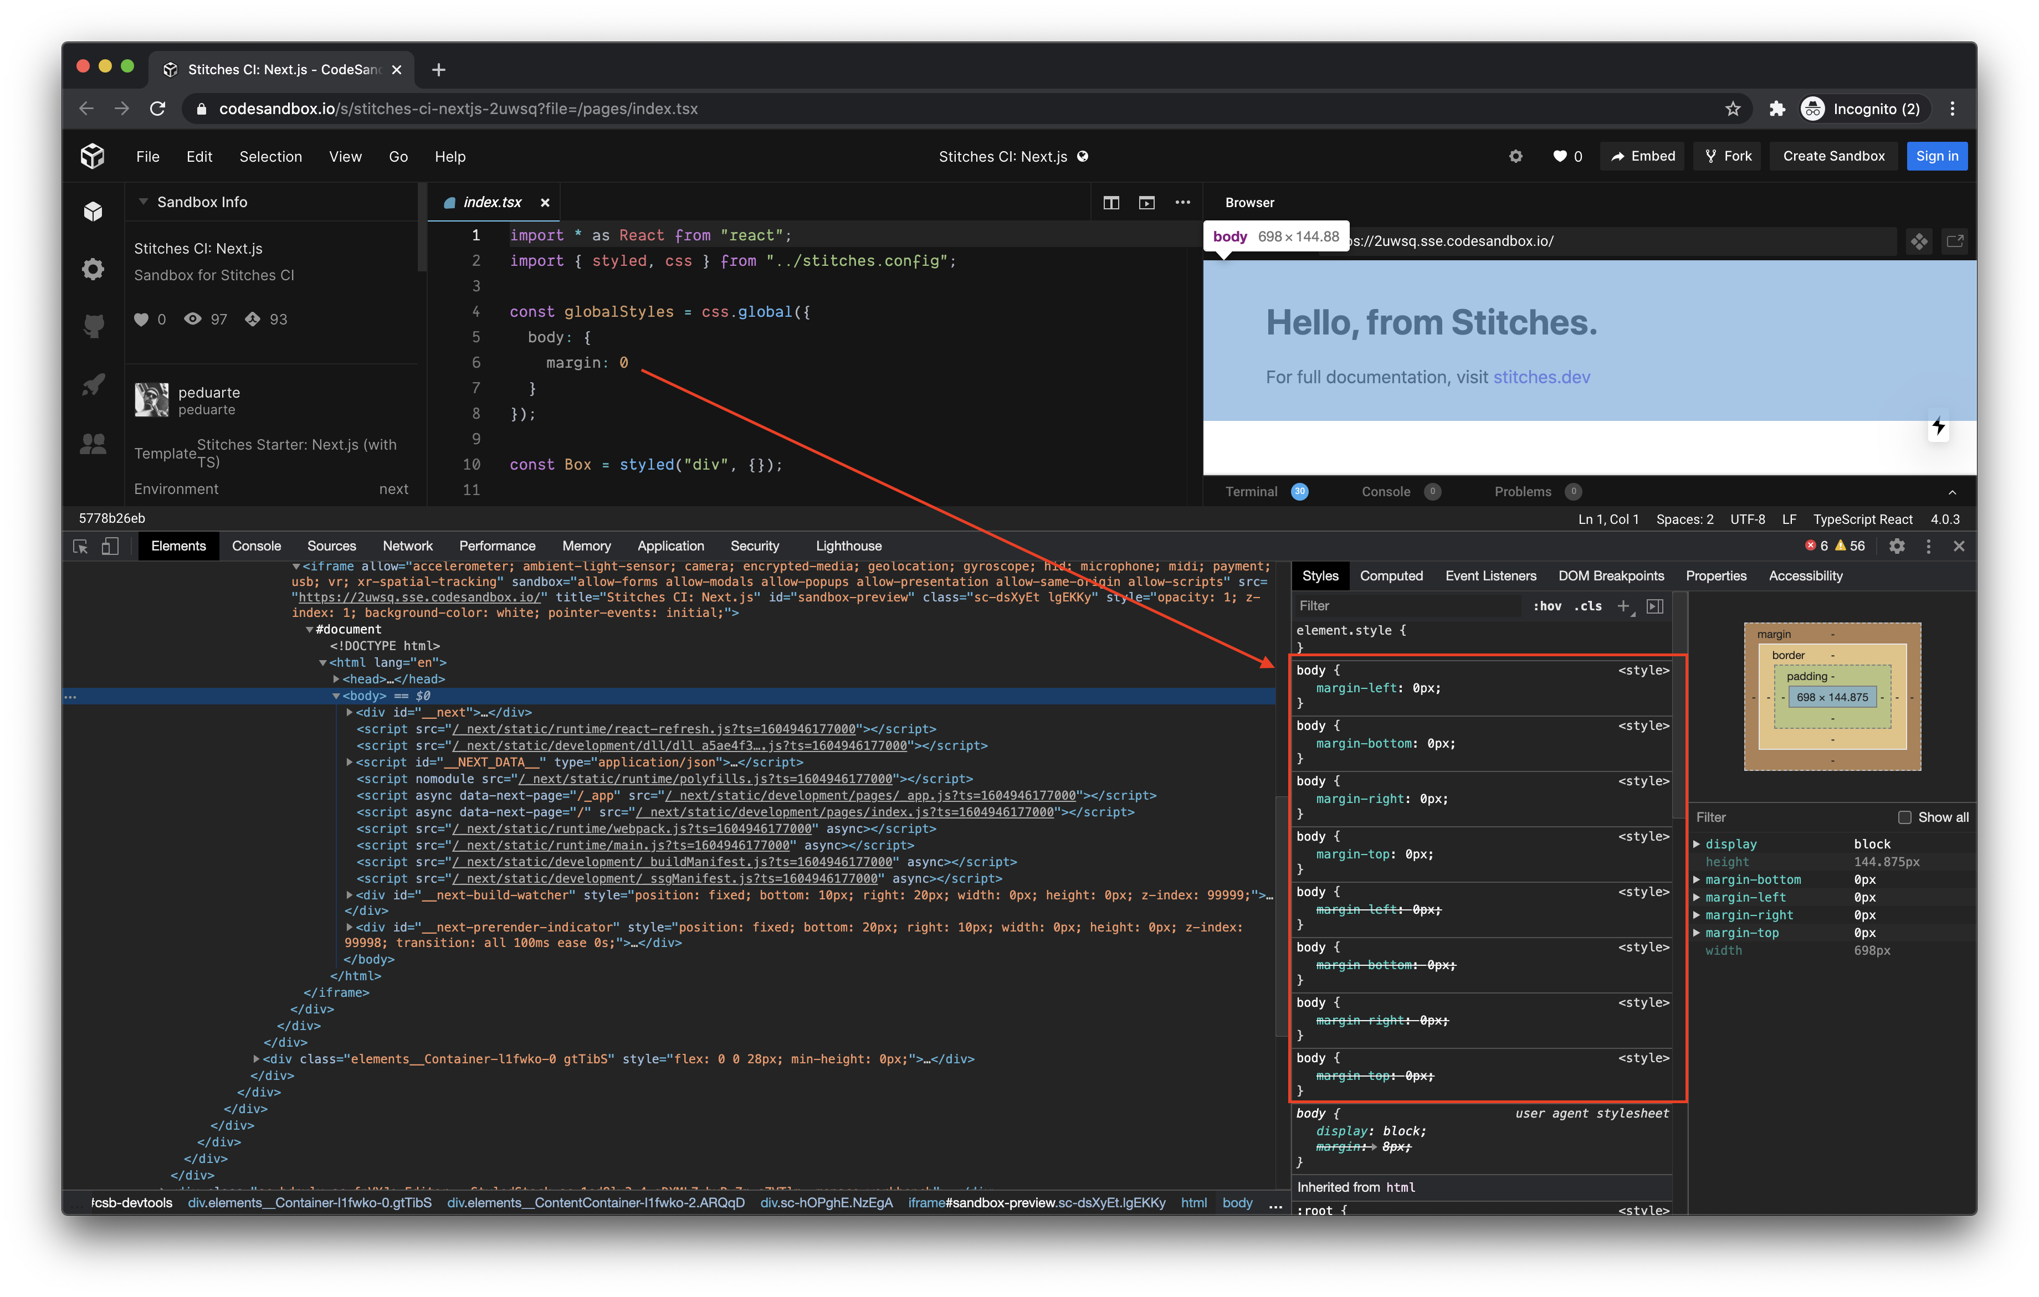Enable the Show all checkbox in Computed panel
2039x1297 pixels.
coord(1905,817)
